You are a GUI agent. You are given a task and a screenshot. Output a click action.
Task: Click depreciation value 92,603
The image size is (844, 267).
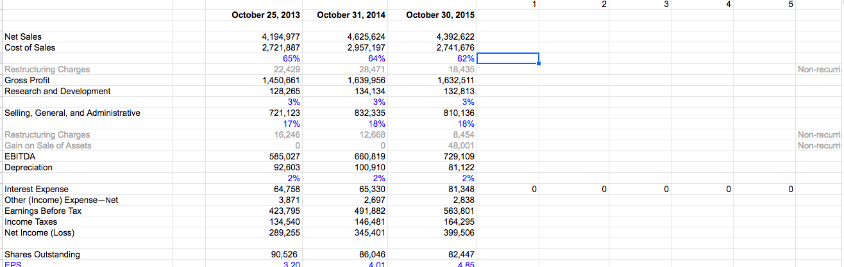287,167
